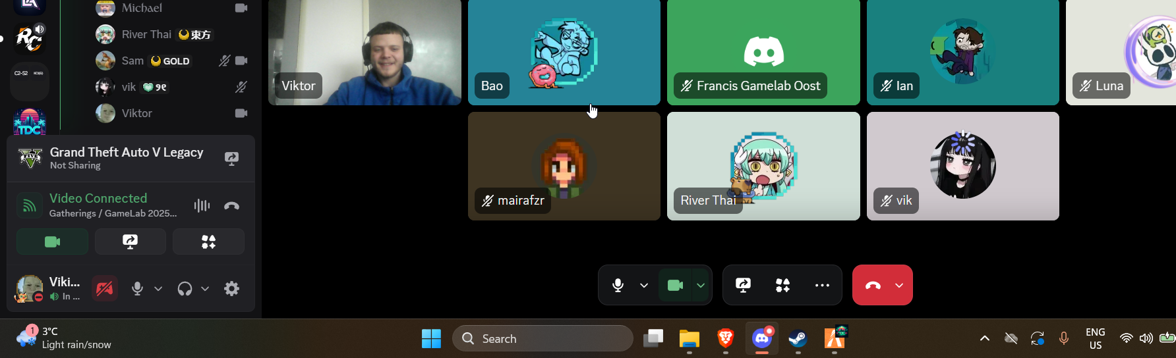This screenshot has width=1176, height=358.
Task: Toggle noise suppression waveform icon
Action: point(202,205)
